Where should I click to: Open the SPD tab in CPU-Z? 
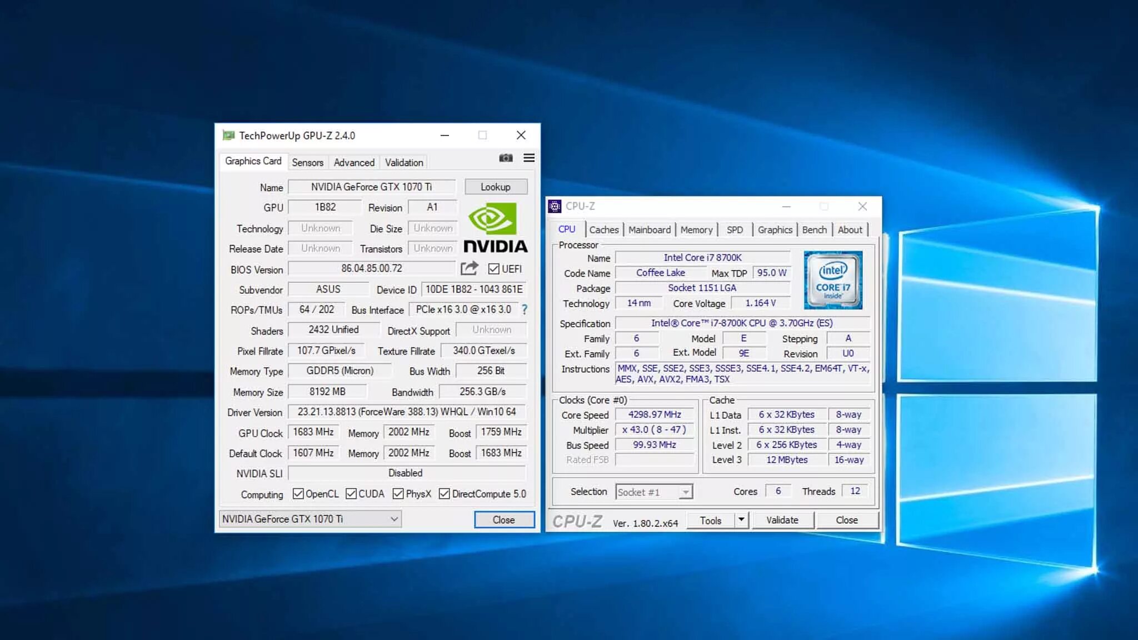coord(735,229)
